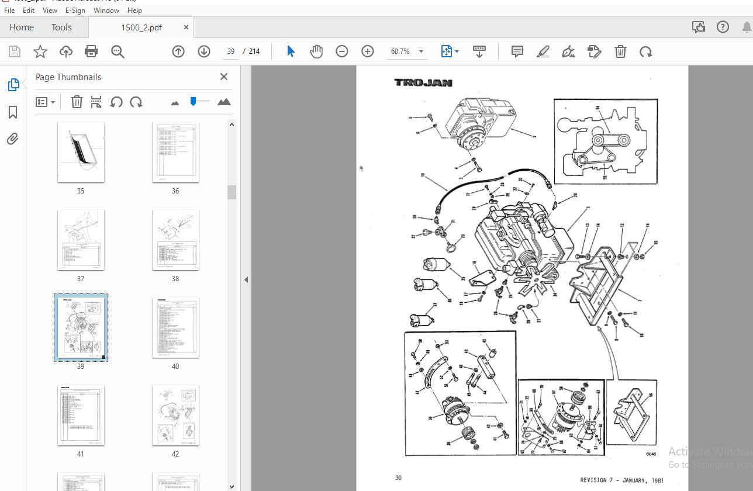
Task: Go to previous page arrow
Action: (x=178, y=51)
